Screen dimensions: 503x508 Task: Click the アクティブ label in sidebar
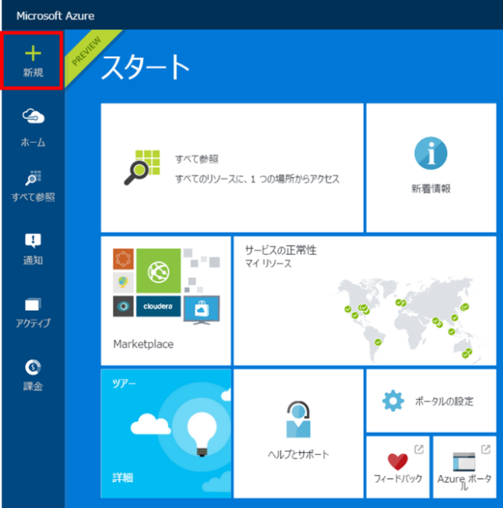pyautogui.click(x=33, y=323)
